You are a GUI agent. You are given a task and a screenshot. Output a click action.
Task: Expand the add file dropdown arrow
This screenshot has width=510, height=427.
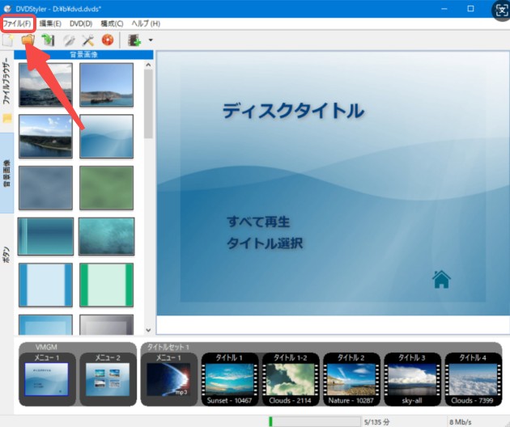click(x=151, y=40)
